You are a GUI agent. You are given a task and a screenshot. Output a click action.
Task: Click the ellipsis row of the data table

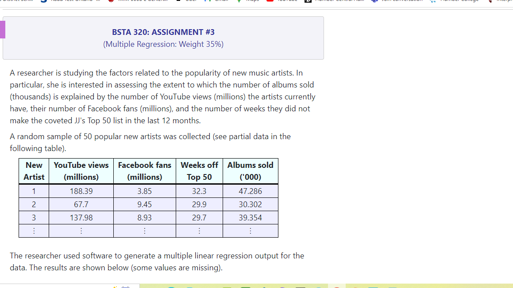[148, 230]
